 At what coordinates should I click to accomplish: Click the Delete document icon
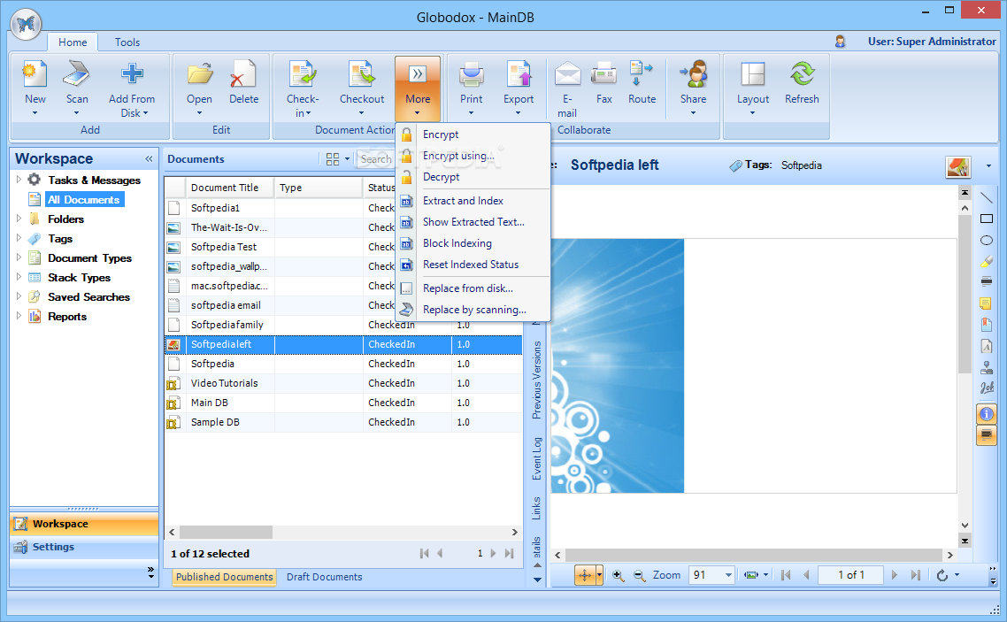click(x=243, y=73)
